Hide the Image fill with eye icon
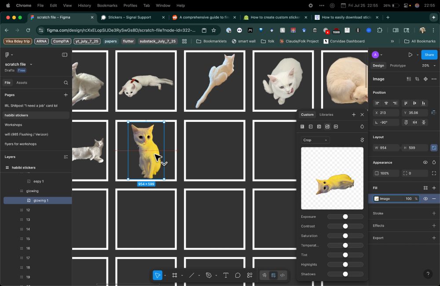This screenshot has width=440, height=286. [425, 199]
